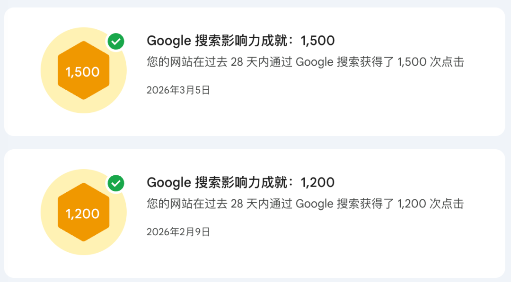The width and height of the screenshot is (511, 282).
Task: Click word Google in 1,200 description
Action: tap(315, 204)
